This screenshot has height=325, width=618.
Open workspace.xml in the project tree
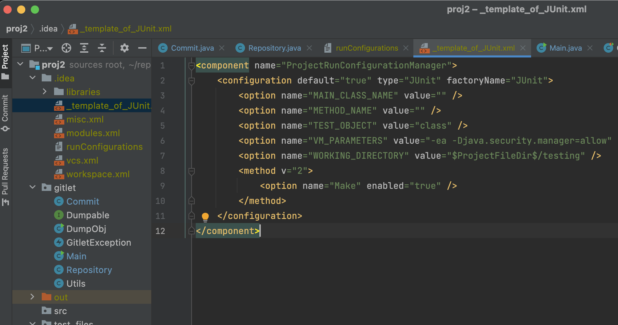point(98,174)
